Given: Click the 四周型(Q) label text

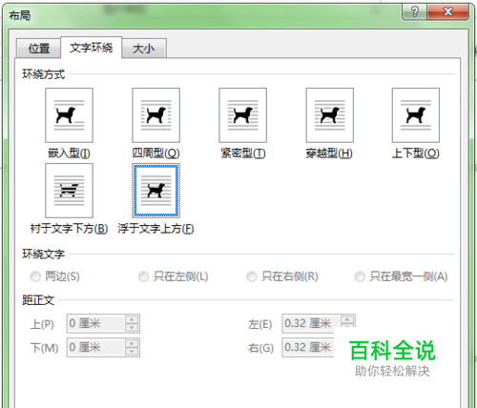Looking at the screenshot, I should [156, 153].
